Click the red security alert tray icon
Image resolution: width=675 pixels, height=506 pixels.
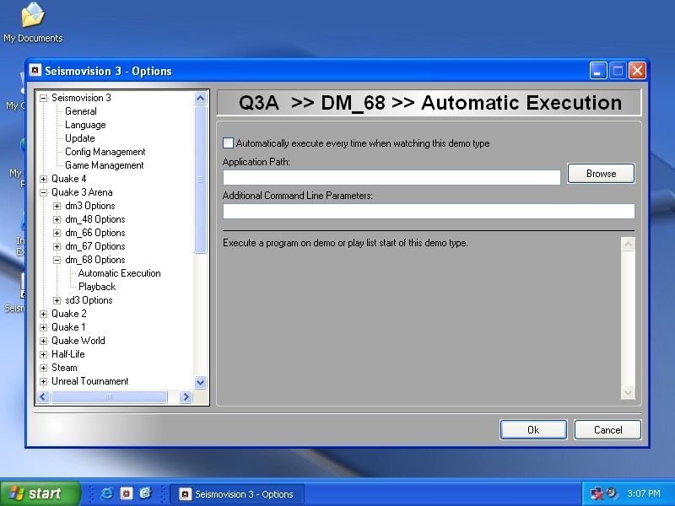tap(597, 493)
